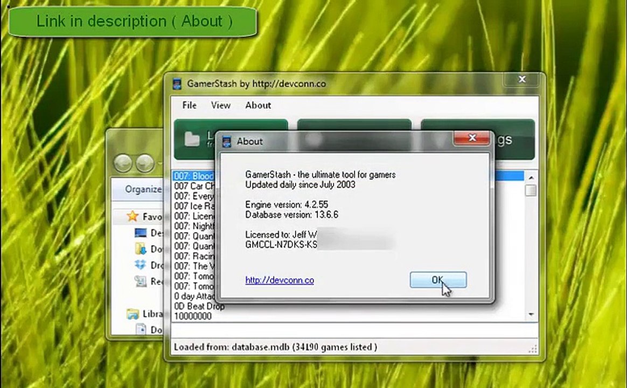This screenshot has height=388, width=627.
Task: Open the Organize menu in Explorer
Action: coord(143,189)
